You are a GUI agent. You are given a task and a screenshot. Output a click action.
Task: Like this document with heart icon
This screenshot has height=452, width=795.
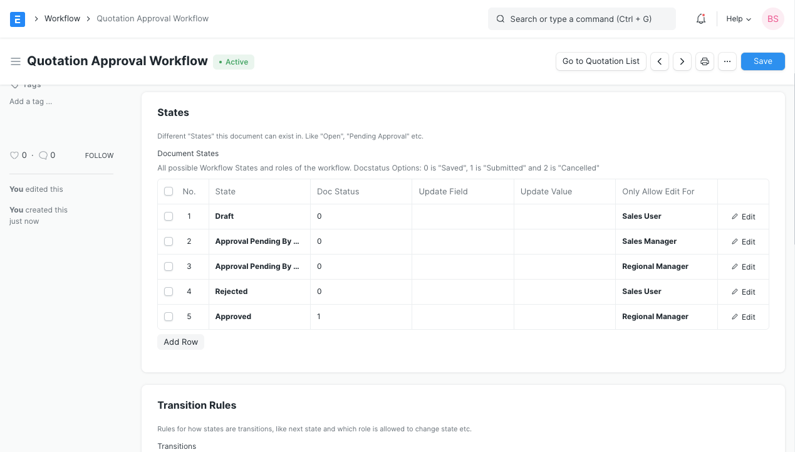coord(14,155)
